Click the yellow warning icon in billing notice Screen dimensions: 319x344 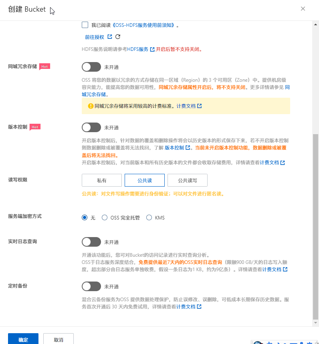[91, 106]
